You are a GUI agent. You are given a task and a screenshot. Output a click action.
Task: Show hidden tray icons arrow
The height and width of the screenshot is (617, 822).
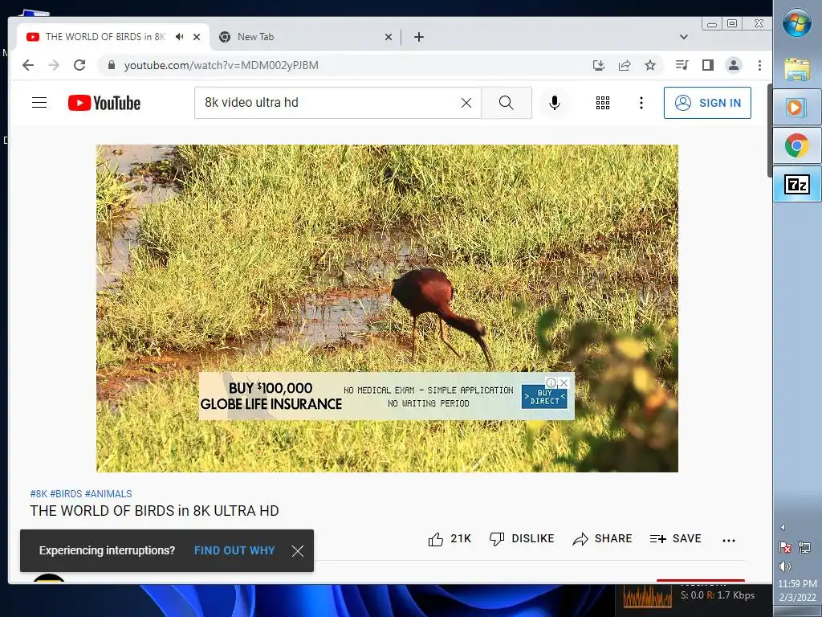783,527
